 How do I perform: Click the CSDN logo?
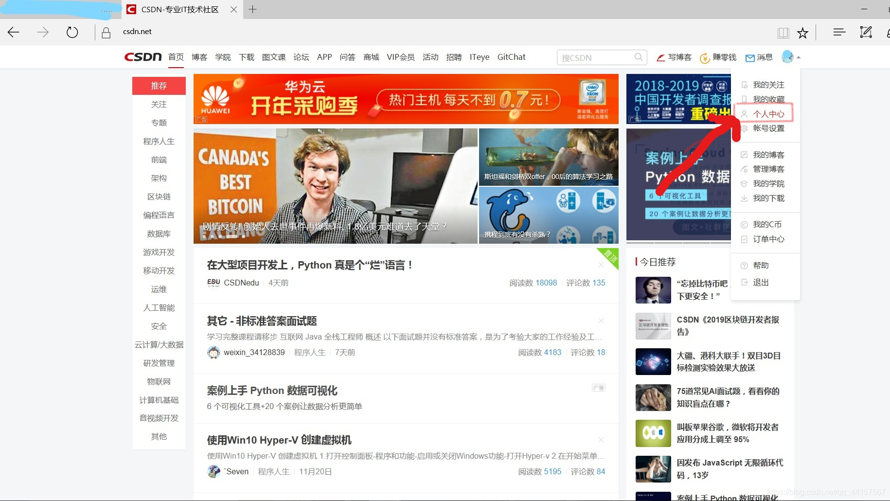143,57
